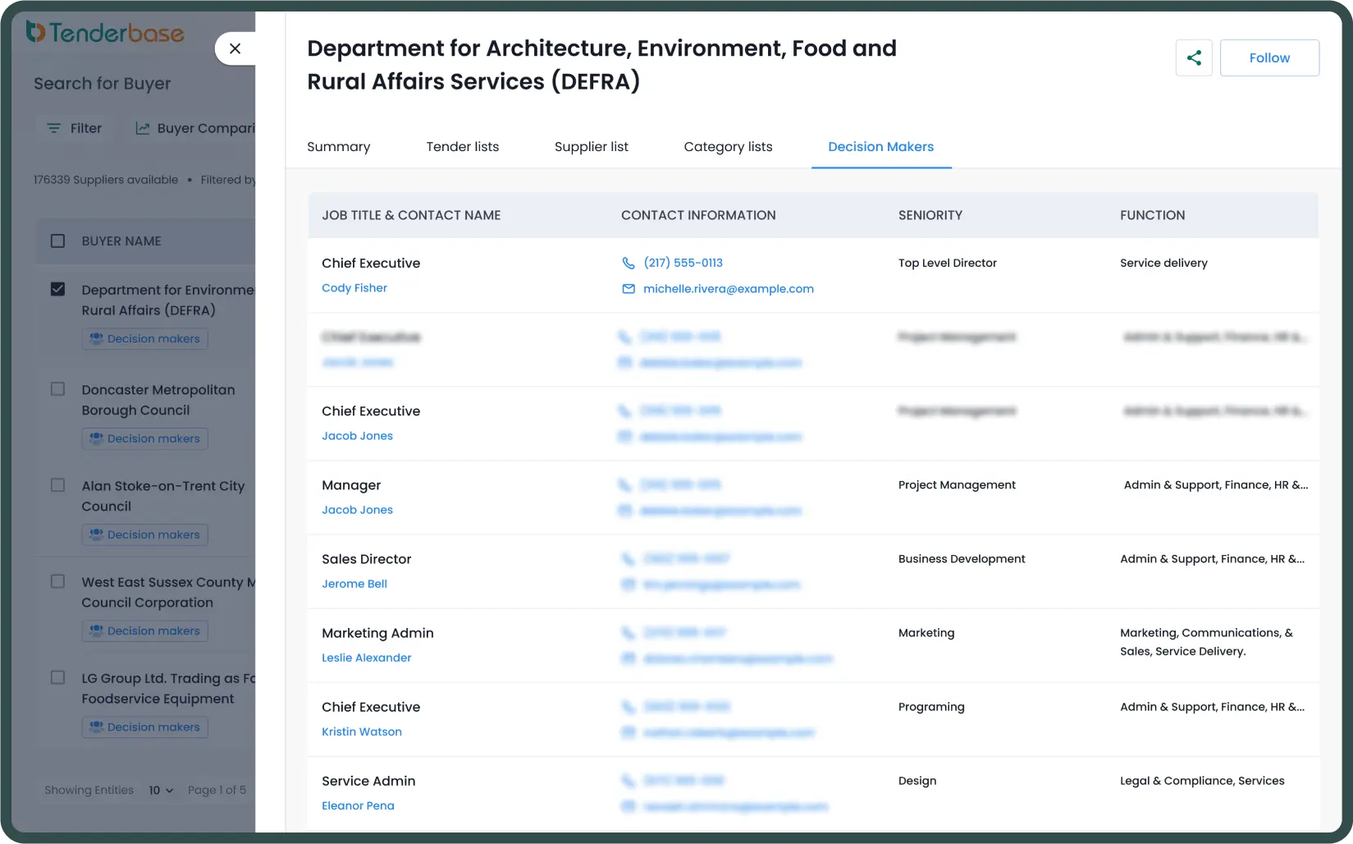The height and width of the screenshot is (844, 1353).
Task: Click Decision makers badge under Doncaster Council
Action: point(145,438)
